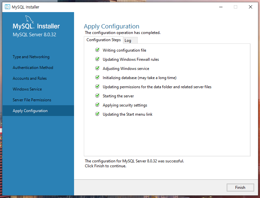Close the MySQL Installer window
The image size is (260, 198).
coord(251,7)
